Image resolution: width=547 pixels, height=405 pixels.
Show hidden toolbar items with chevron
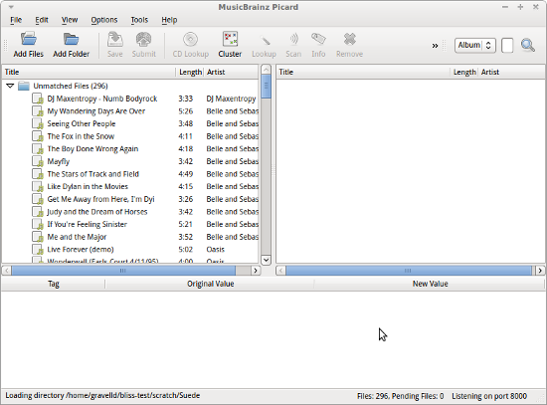tap(435, 46)
